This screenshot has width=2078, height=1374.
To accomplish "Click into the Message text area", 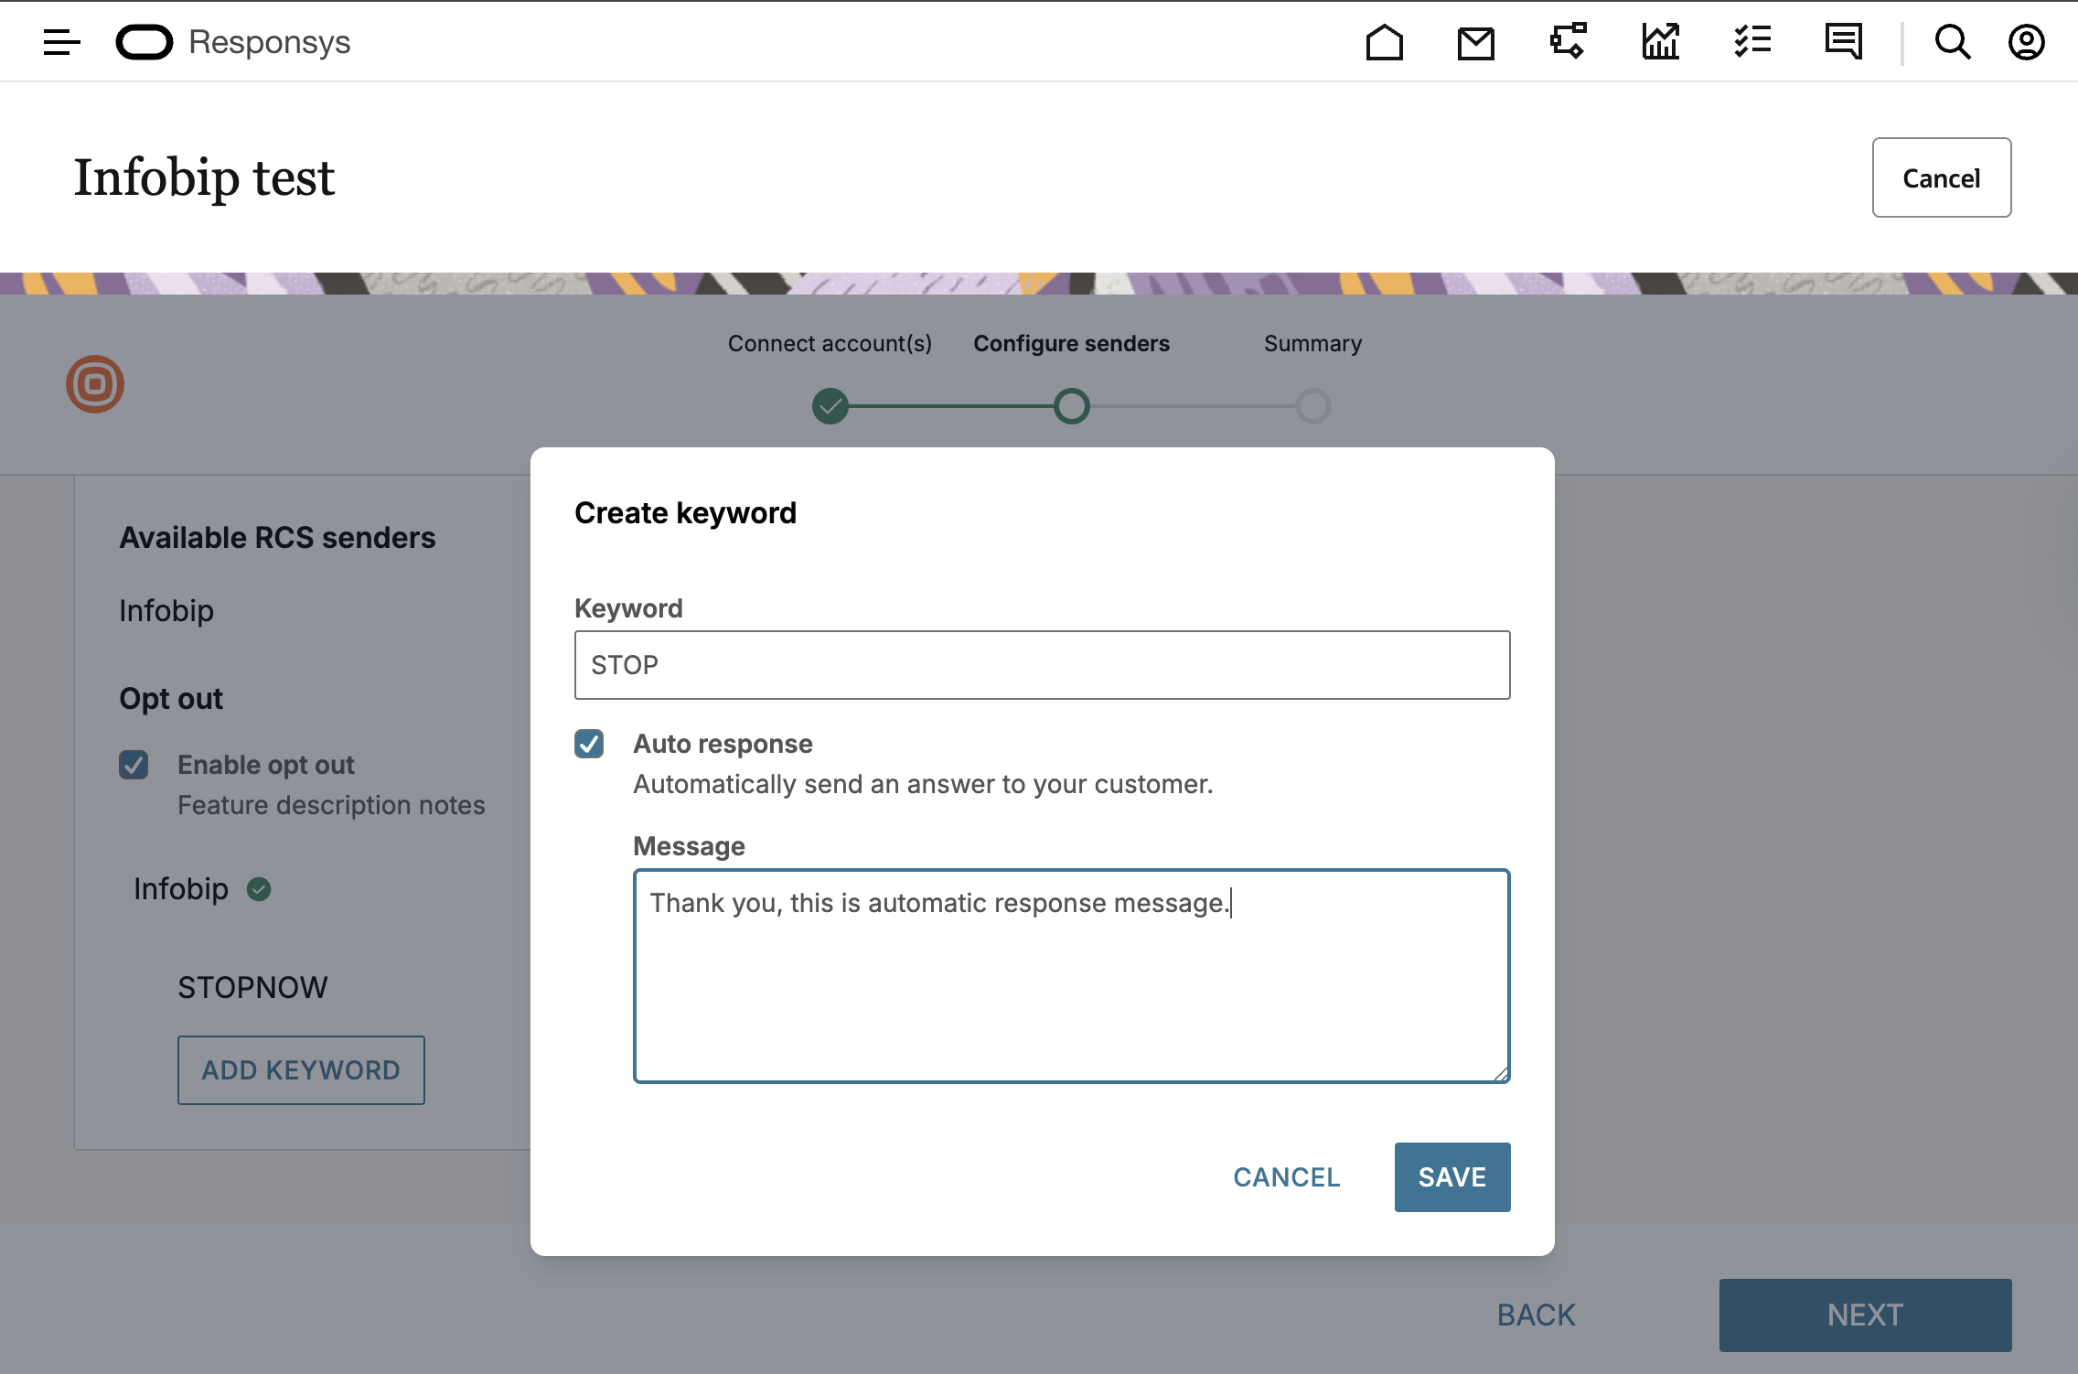I will pos(1071,975).
